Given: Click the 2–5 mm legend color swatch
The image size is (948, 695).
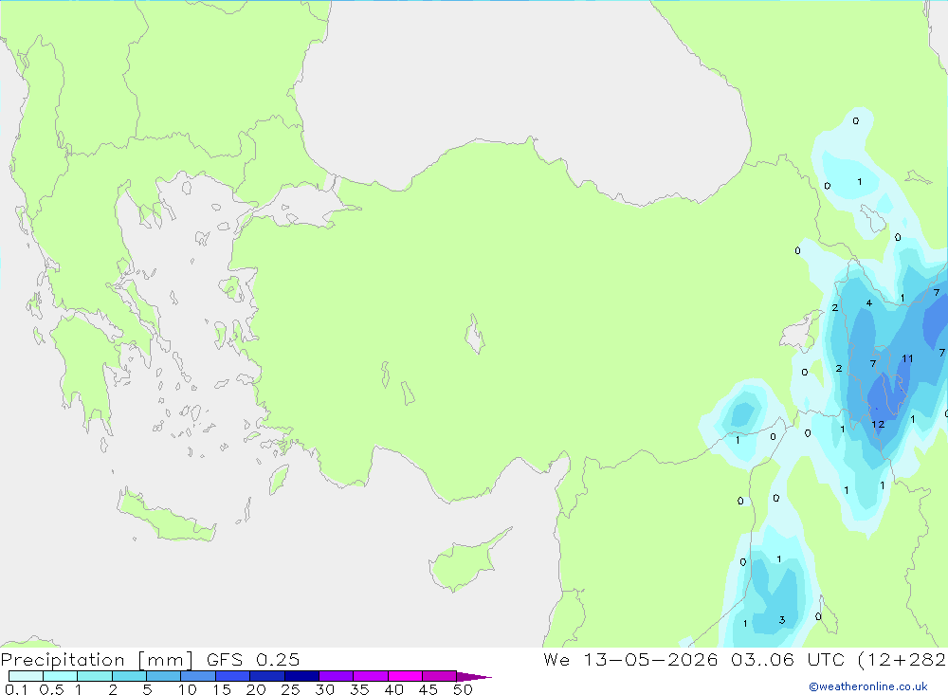Looking at the screenshot, I should click(x=129, y=676).
